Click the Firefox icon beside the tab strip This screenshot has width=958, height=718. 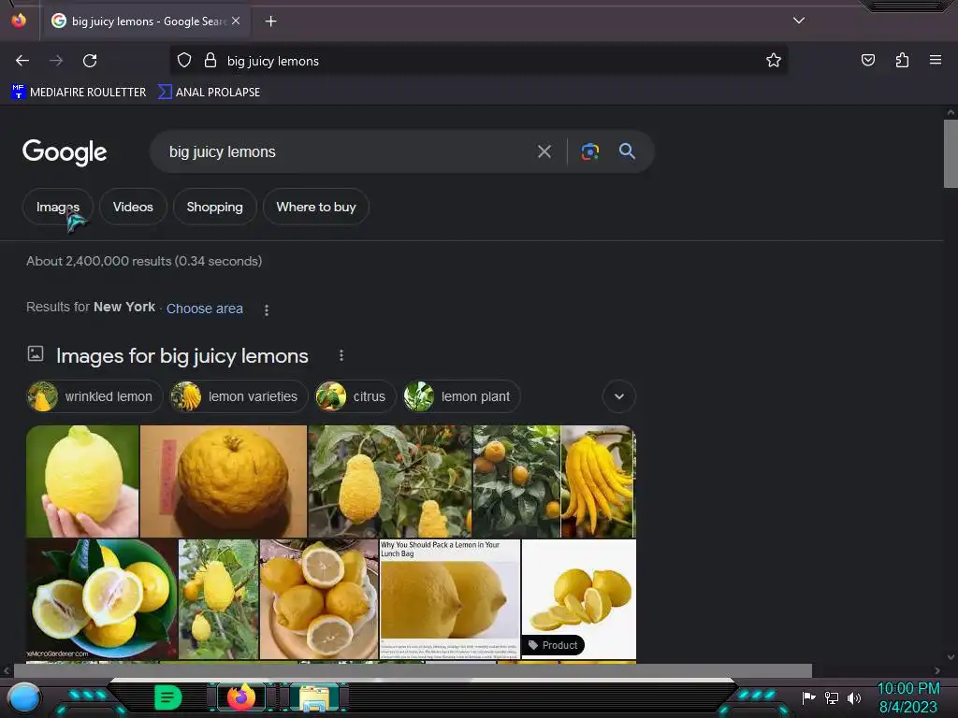(19, 21)
